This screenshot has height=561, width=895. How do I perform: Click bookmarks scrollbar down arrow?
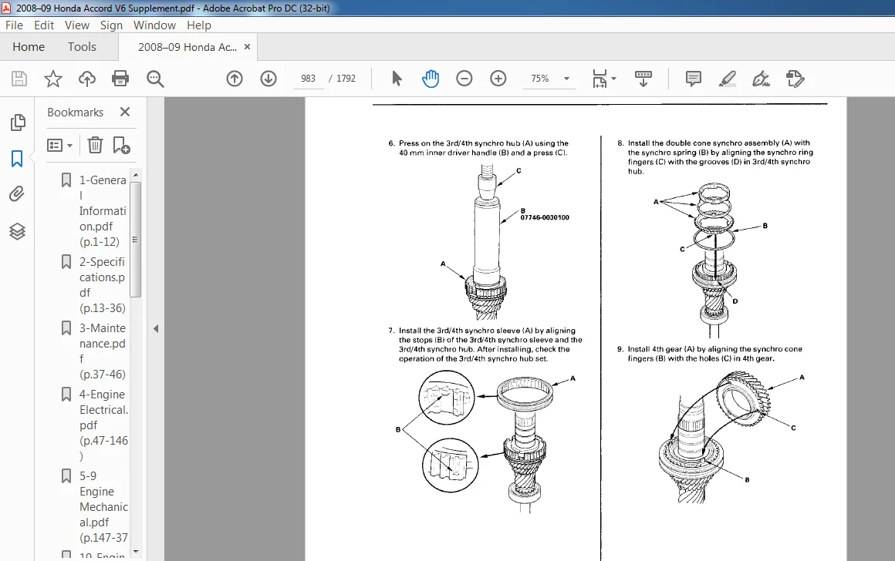point(135,551)
